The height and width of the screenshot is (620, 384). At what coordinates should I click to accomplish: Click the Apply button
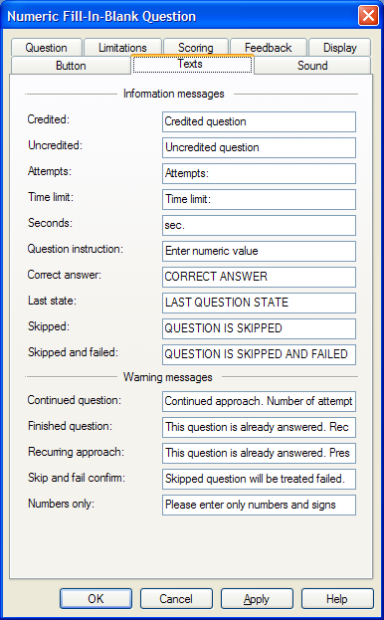(257, 599)
